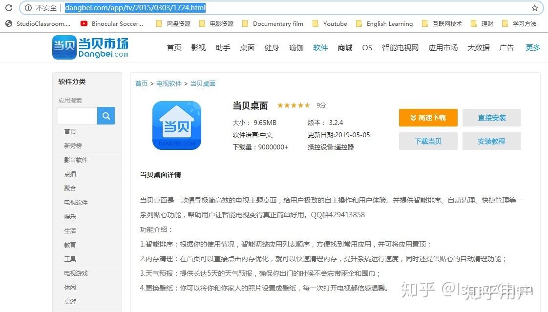Screen dimensions: 548x312
Task: Open the StudioClassroom bookmark
Action: [38, 24]
